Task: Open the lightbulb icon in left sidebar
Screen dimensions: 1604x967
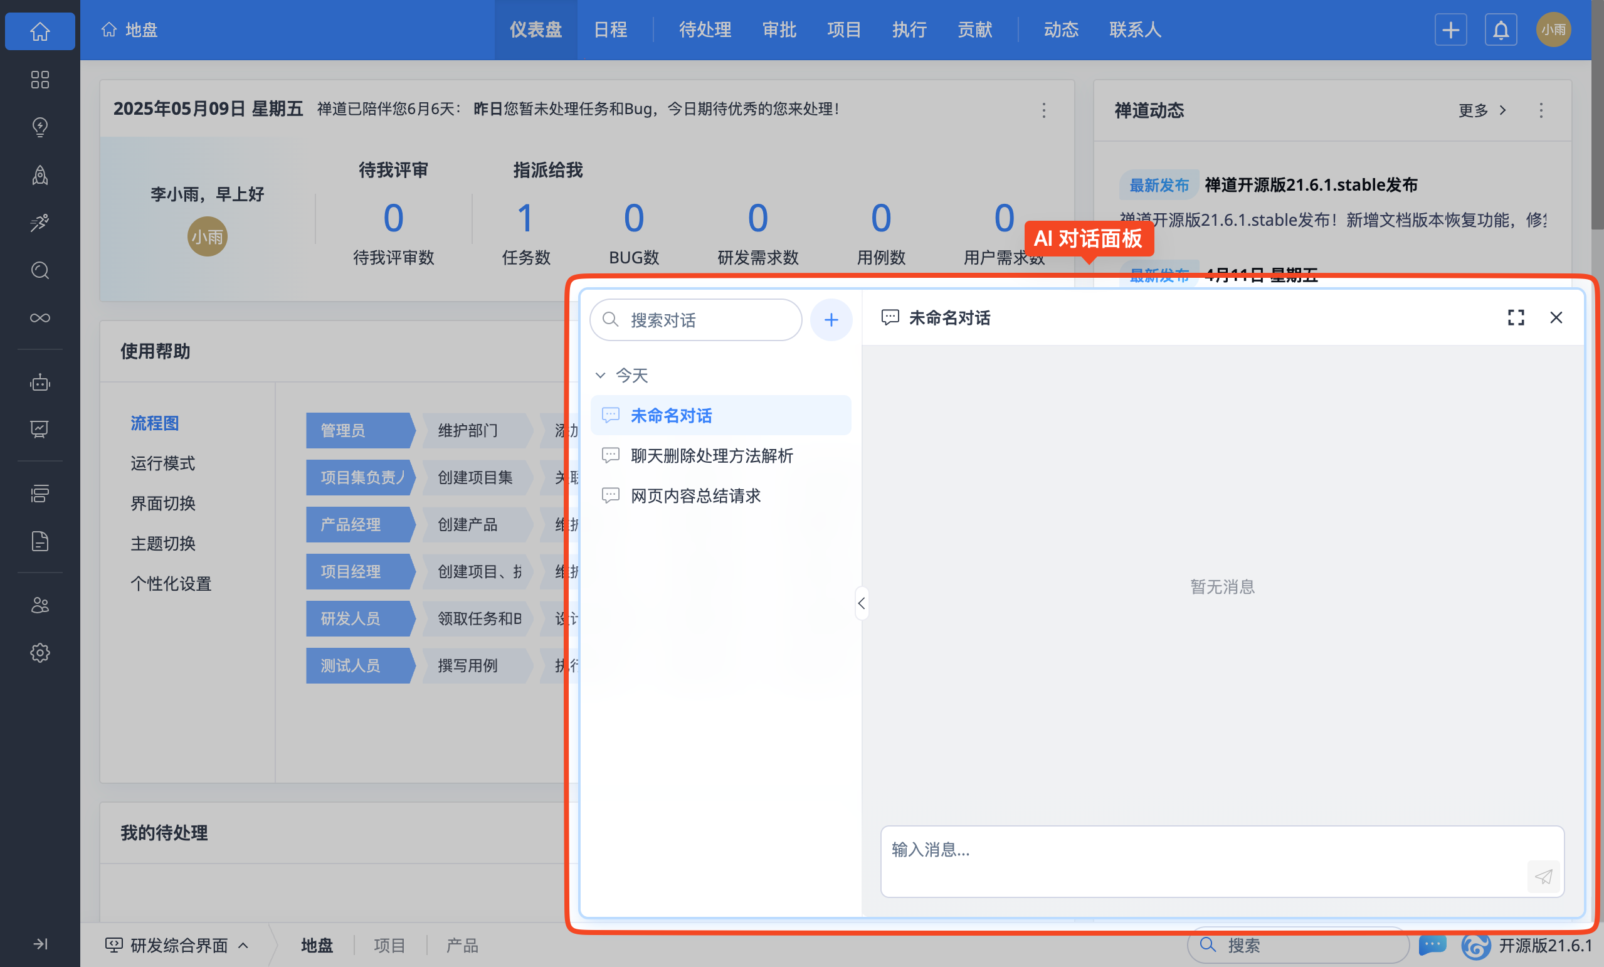Action: click(40, 127)
